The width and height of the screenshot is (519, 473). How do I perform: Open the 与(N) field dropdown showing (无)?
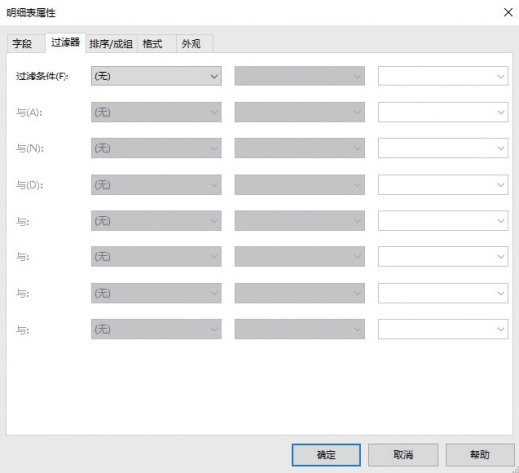pyautogui.click(x=157, y=148)
